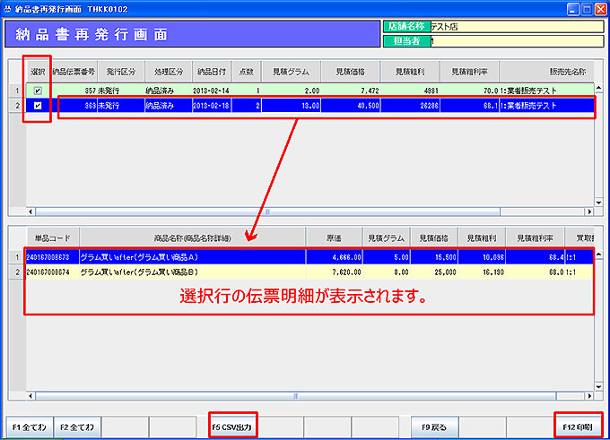
Task: Click the item detail table scroll-down arrow
Action: coord(598,386)
